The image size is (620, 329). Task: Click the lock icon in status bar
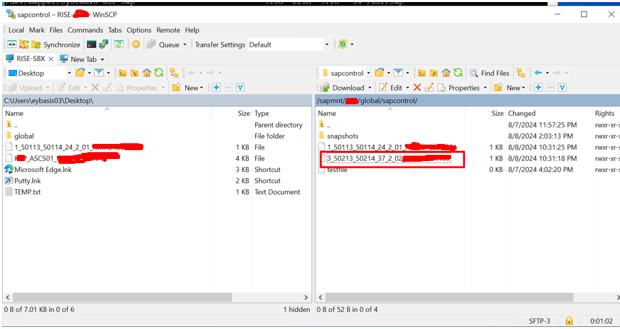tap(569, 321)
